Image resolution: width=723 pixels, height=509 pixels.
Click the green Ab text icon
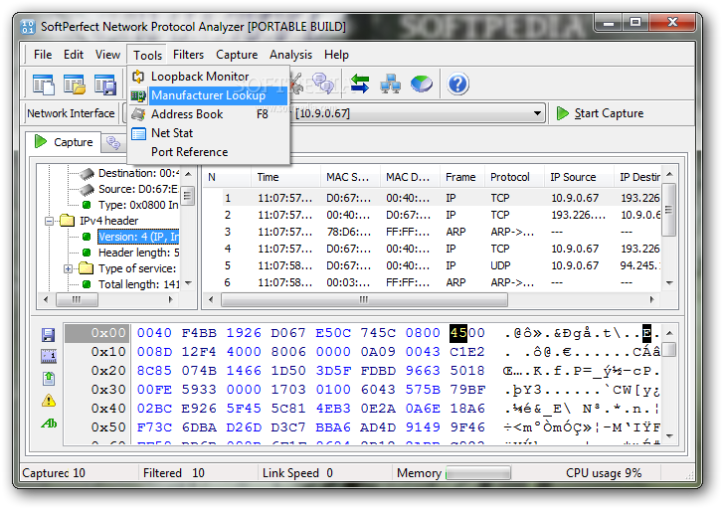click(49, 423)
